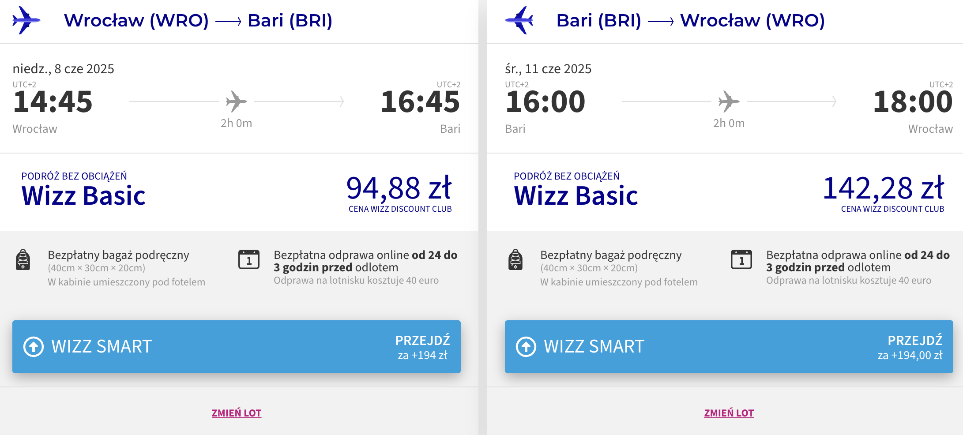The width and height of the screenshot is (963, 435).
Task: Click ZMIEŃ LOT link for Bari to Wrocław
Action: pyautogui.click(x=729, y=413)
